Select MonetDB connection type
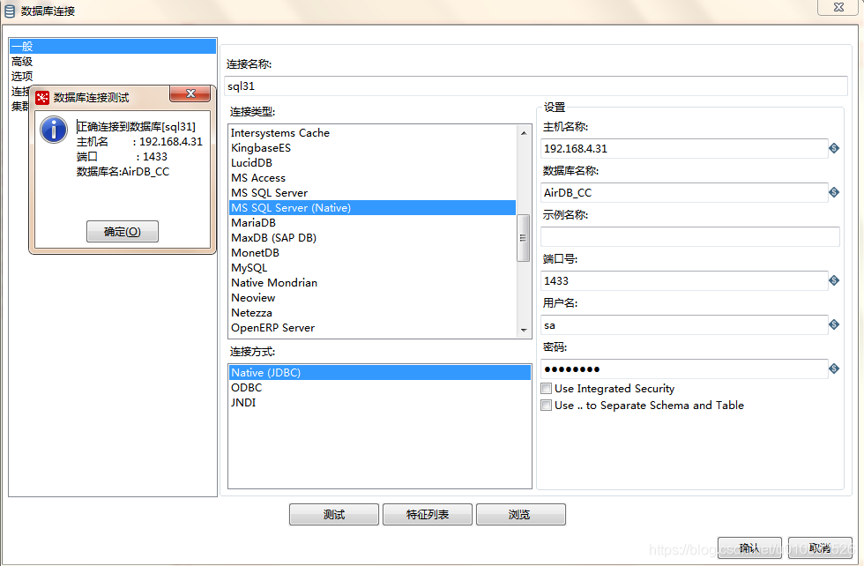The width and height of the screenshot is (864, 566). (372, 252)
